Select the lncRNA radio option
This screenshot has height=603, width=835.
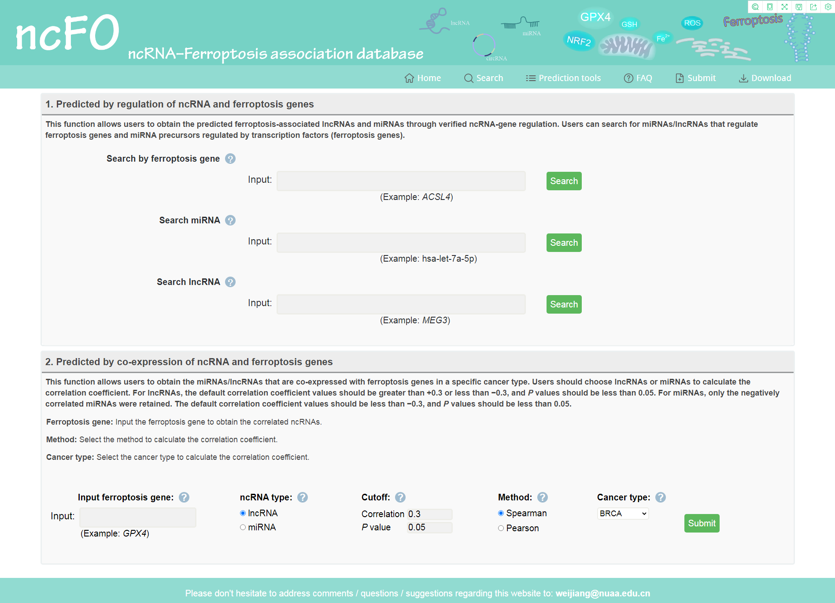pyautogui.click(x=243, y=513)
